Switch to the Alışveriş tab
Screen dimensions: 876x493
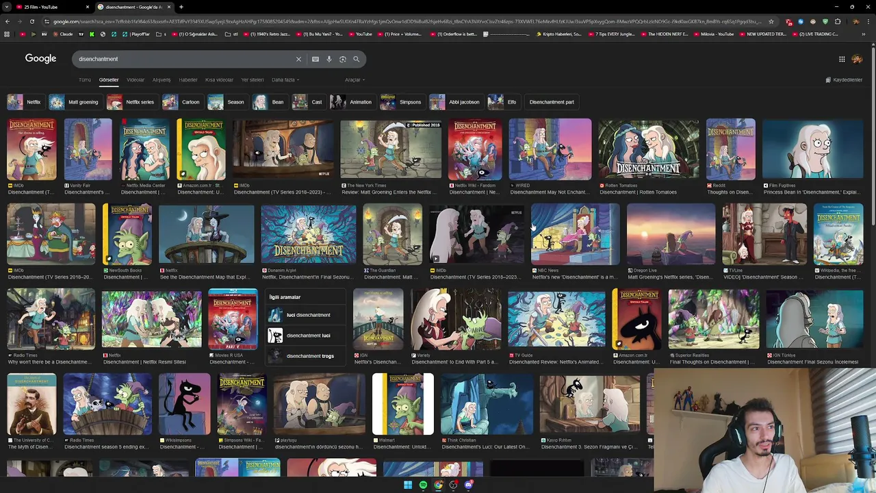click(162, 80)
